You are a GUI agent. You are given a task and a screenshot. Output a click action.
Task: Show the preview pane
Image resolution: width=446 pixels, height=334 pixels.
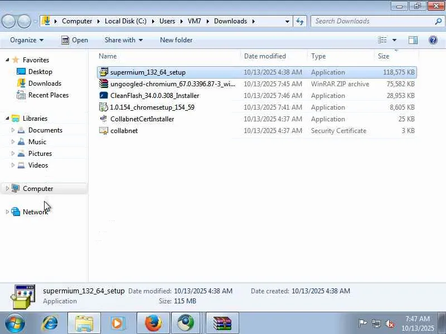point(413,40)
